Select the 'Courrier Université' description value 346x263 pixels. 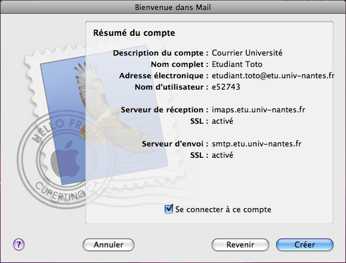click(247, 53)
